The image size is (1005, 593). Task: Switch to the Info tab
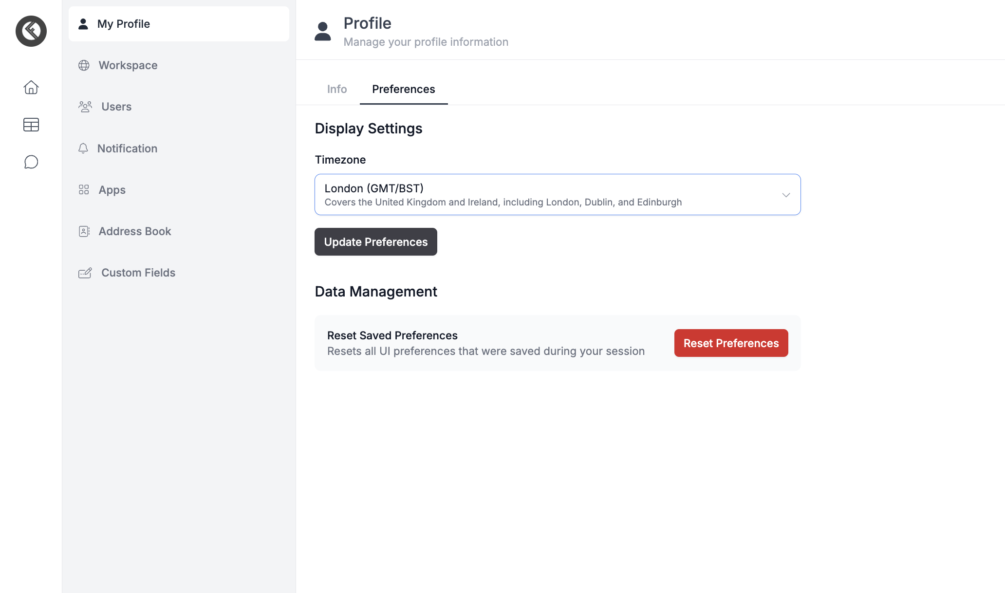(x=336, y=89)
